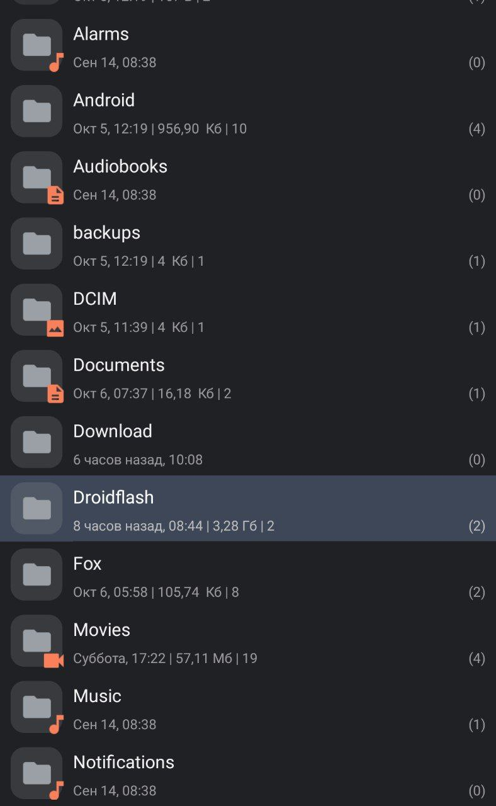This screenshot has height=806, width=496.
Task: Tap the Movies folder icon
Action: 37,641
